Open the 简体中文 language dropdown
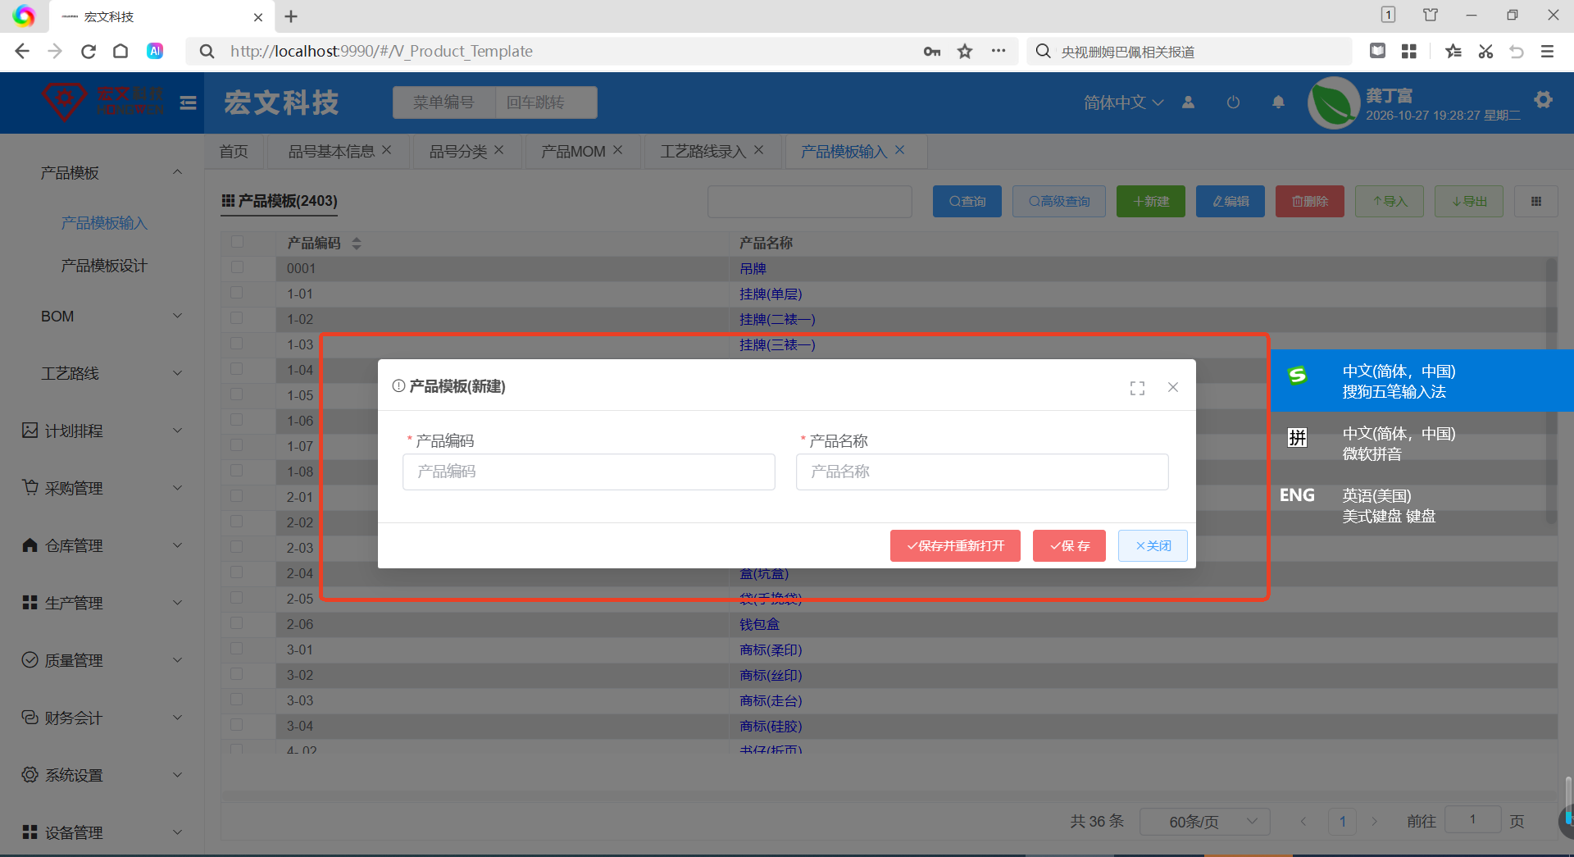 [x=1123, y=103]
